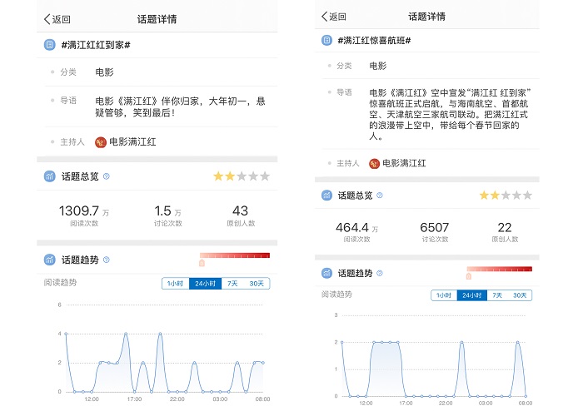Select the 1小时 tab in left trend chart

pyautogui.click(x=175, y=284)
